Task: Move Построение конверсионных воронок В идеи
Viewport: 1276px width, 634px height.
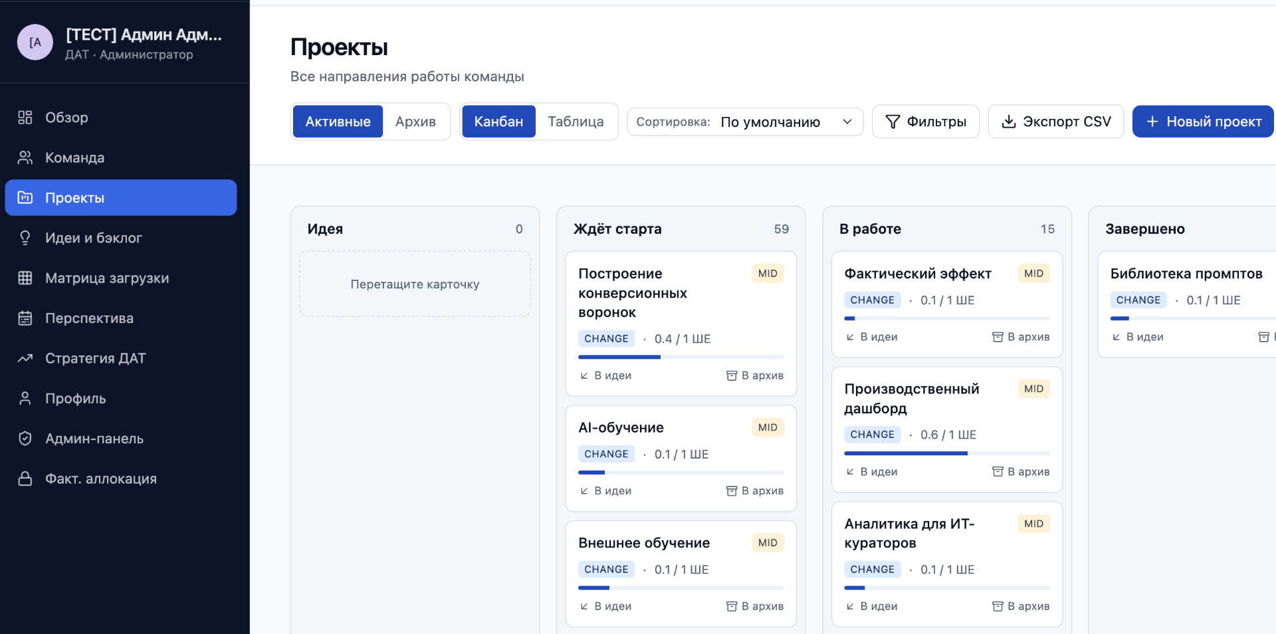Action: (605, 375)
